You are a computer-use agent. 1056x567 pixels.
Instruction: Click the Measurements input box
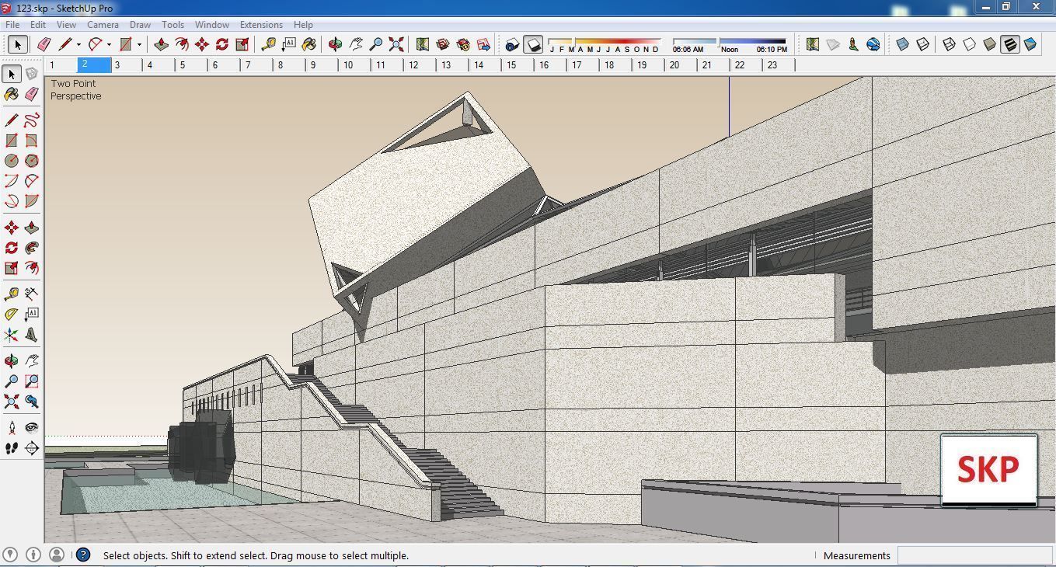tap(974, 555)
